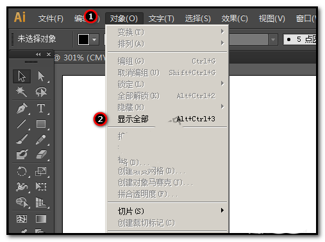The width and height of the screenshot is (325, 242).
Task: Select the Scale tool
Action: coord(41,171)
